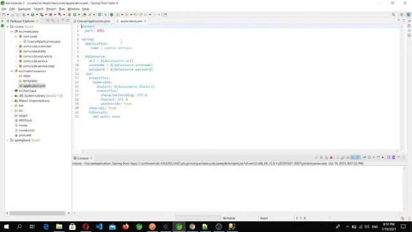Open Visual Studio Code from the taskbar
Viewport: 412px width, 232px height.
coord(99,226)
